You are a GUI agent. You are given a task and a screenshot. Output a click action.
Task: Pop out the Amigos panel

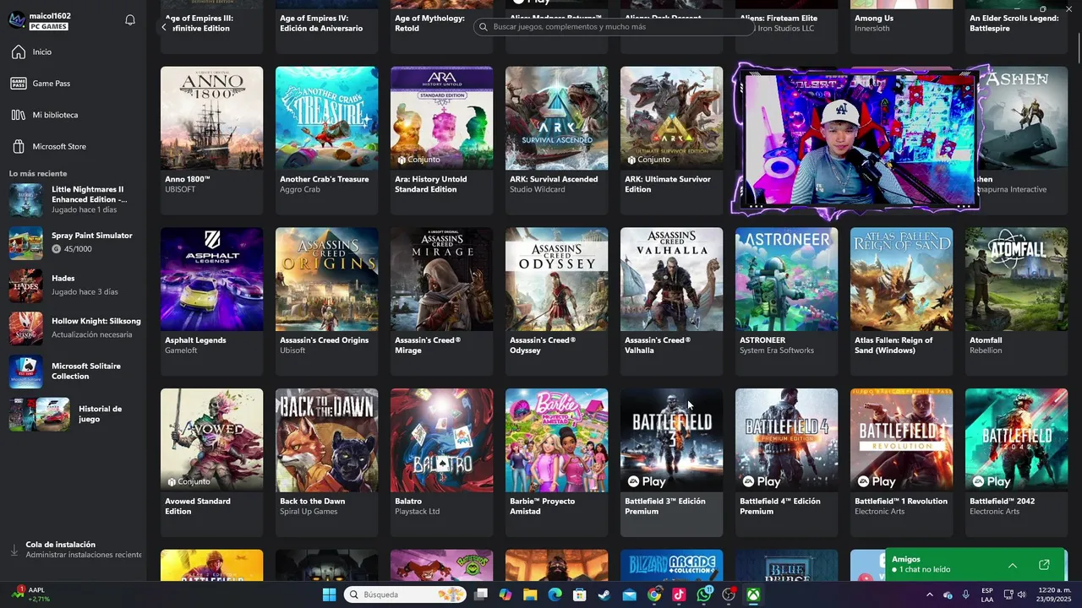point(1044,565)
